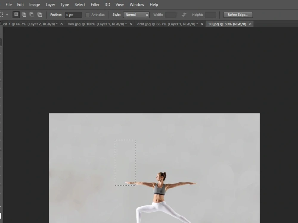298x223 pixels.
Task: Open the Type menu
Action: point(65,4)
